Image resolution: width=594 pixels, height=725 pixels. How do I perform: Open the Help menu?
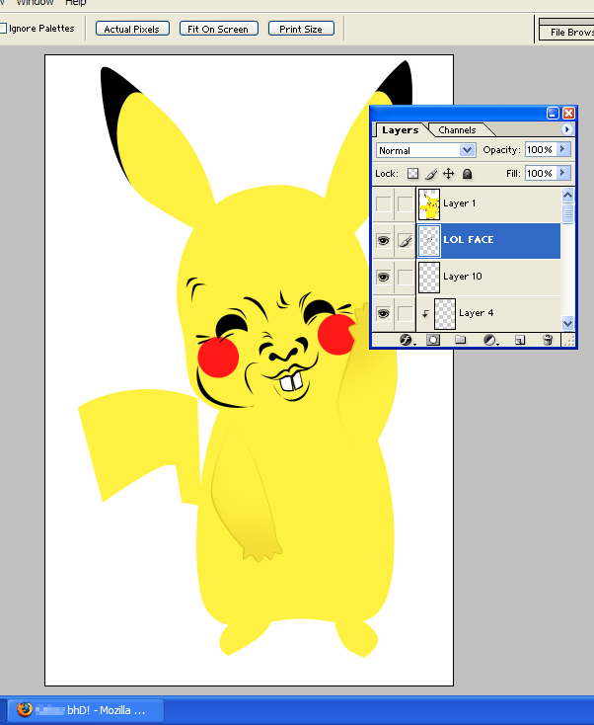tap(75, 3)
